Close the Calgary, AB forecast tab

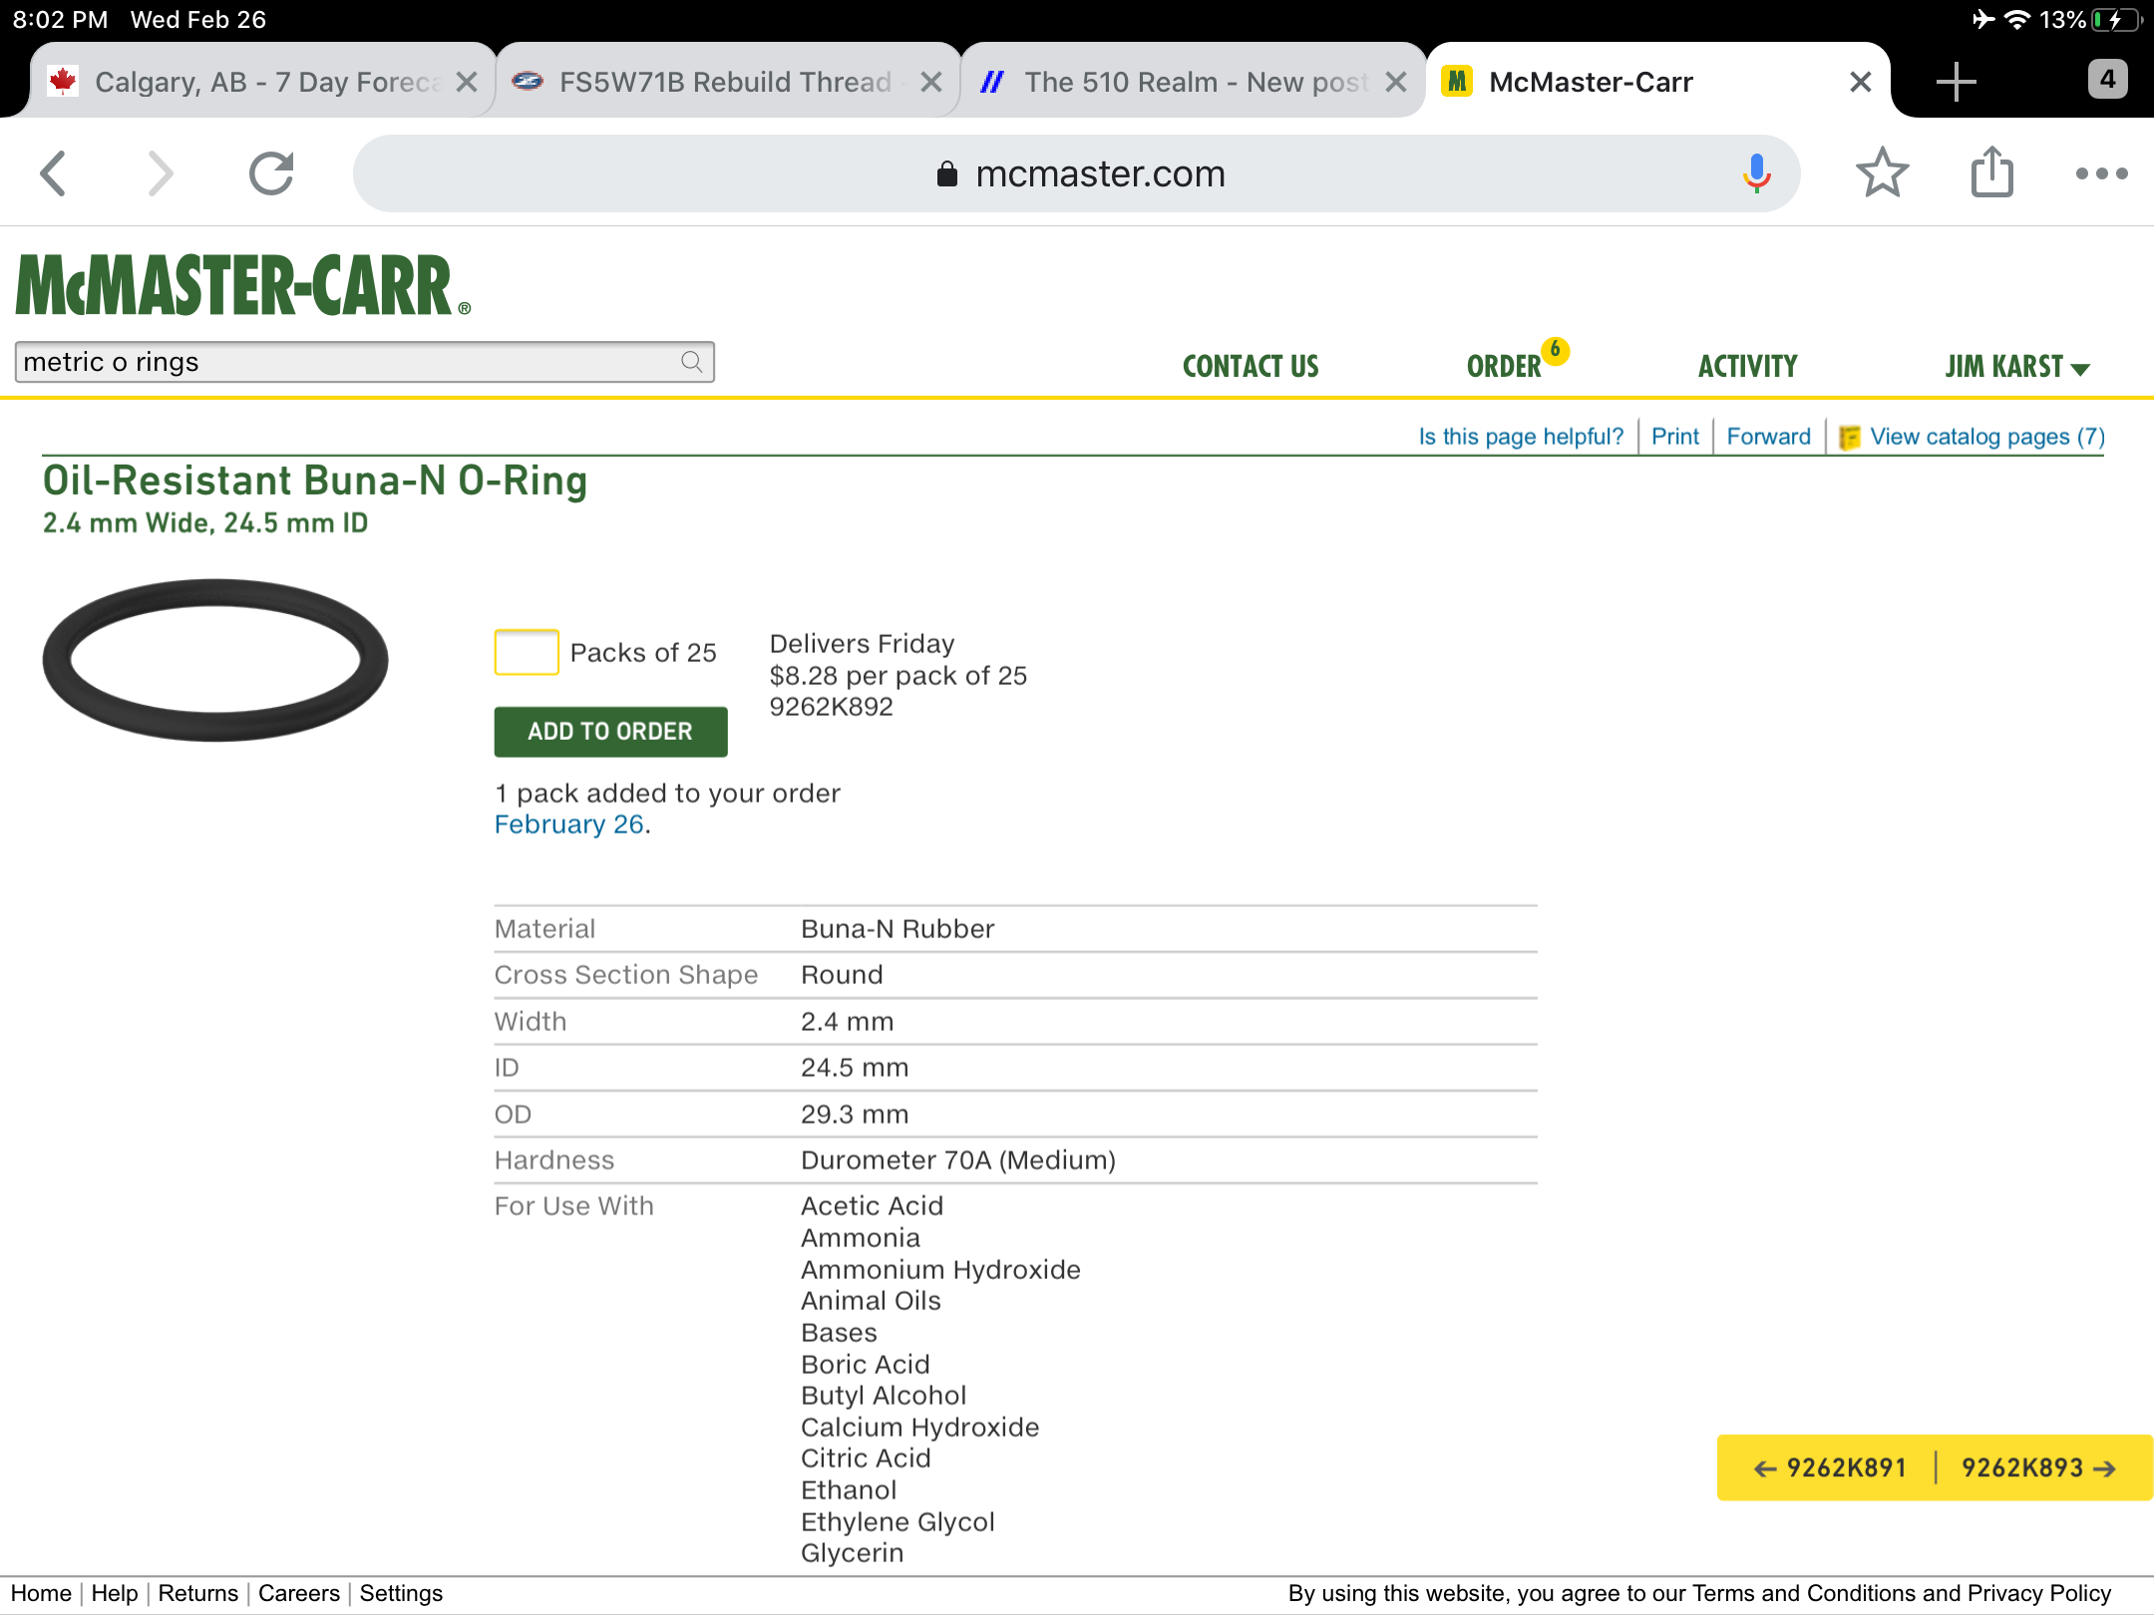466,82
